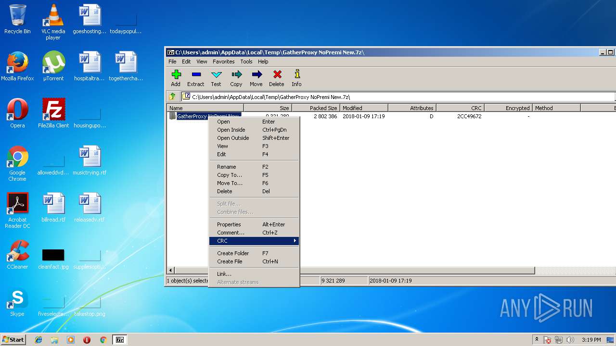Choose Open Inside in context menu
The image size is (616, 346).
tap(254, 130)
